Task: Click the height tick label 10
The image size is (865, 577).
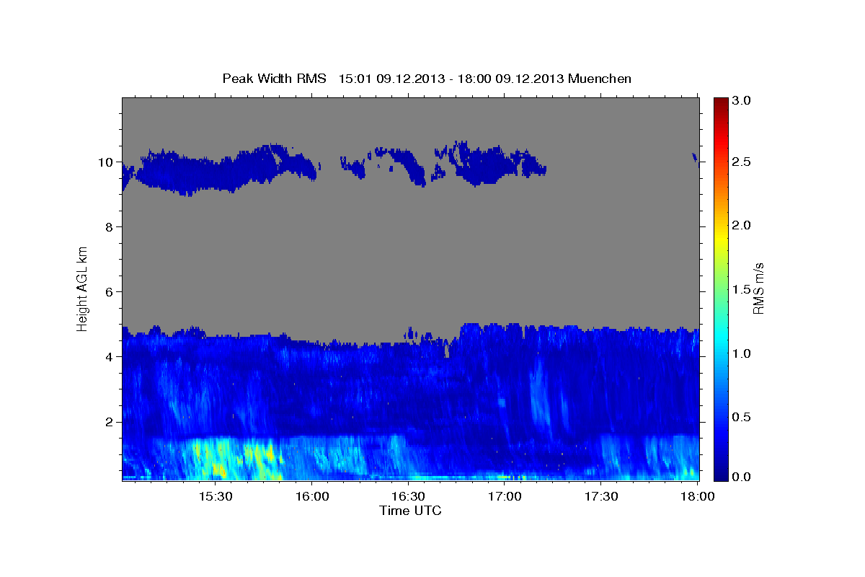Action: click(x=106, y=162)
